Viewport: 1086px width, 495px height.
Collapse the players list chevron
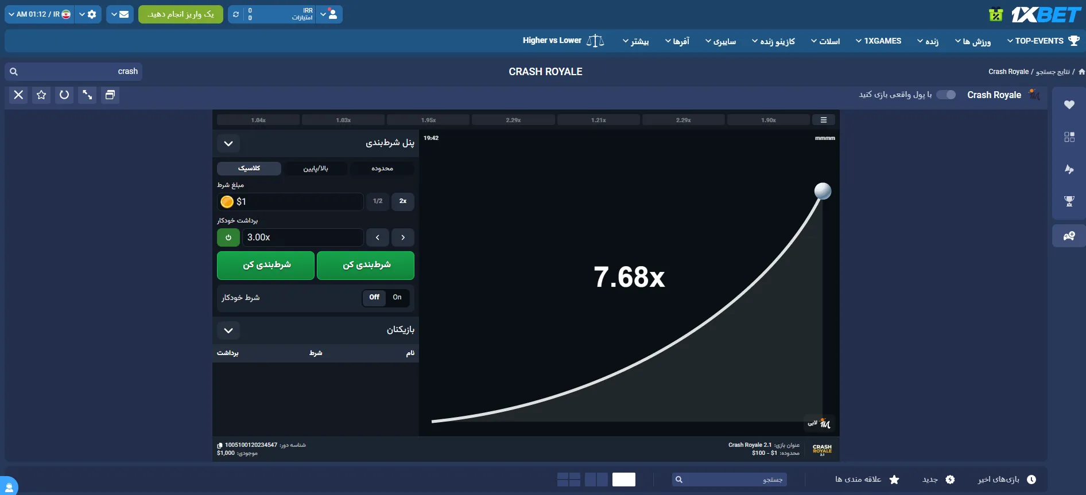228,330
